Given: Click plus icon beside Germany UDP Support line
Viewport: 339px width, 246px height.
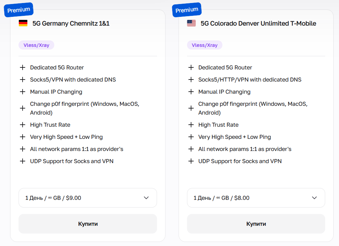Looking at the screenshot, I should coord(23,161).
